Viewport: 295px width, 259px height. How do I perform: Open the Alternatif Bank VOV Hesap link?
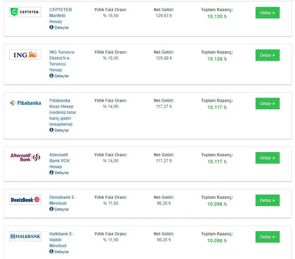(x=59, y=161)
